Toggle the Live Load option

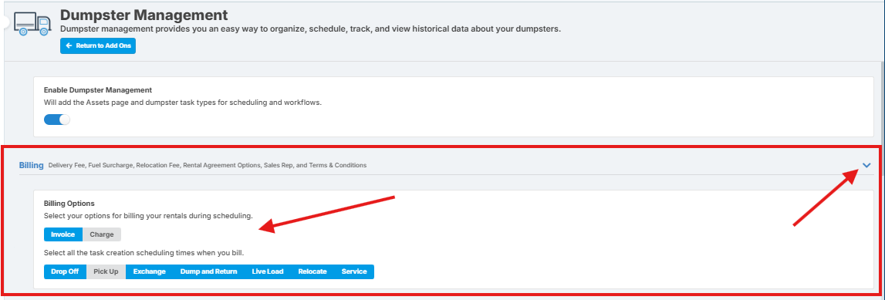pyautogui.click(x=268, y=271)
